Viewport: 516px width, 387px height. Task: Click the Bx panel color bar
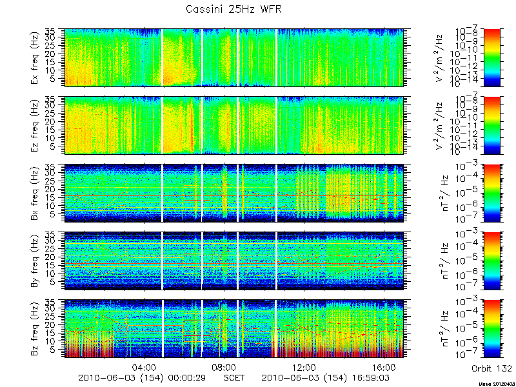pos(491,193)
